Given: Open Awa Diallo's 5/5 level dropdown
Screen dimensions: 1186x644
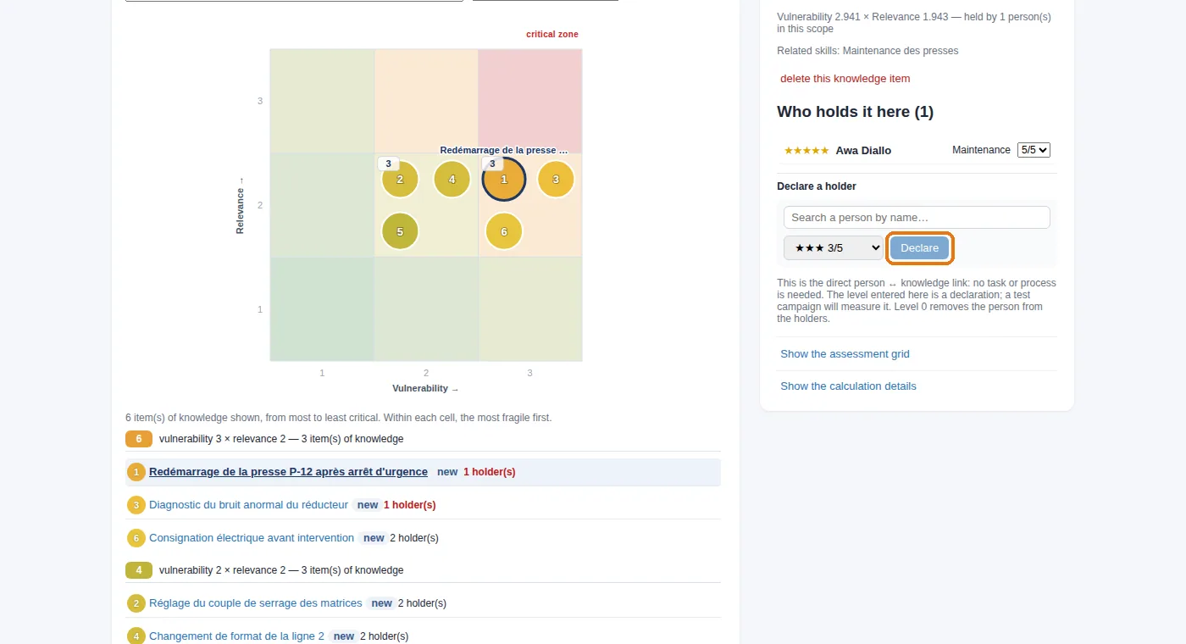Looking at the screenshot, I should [1034, 150].
